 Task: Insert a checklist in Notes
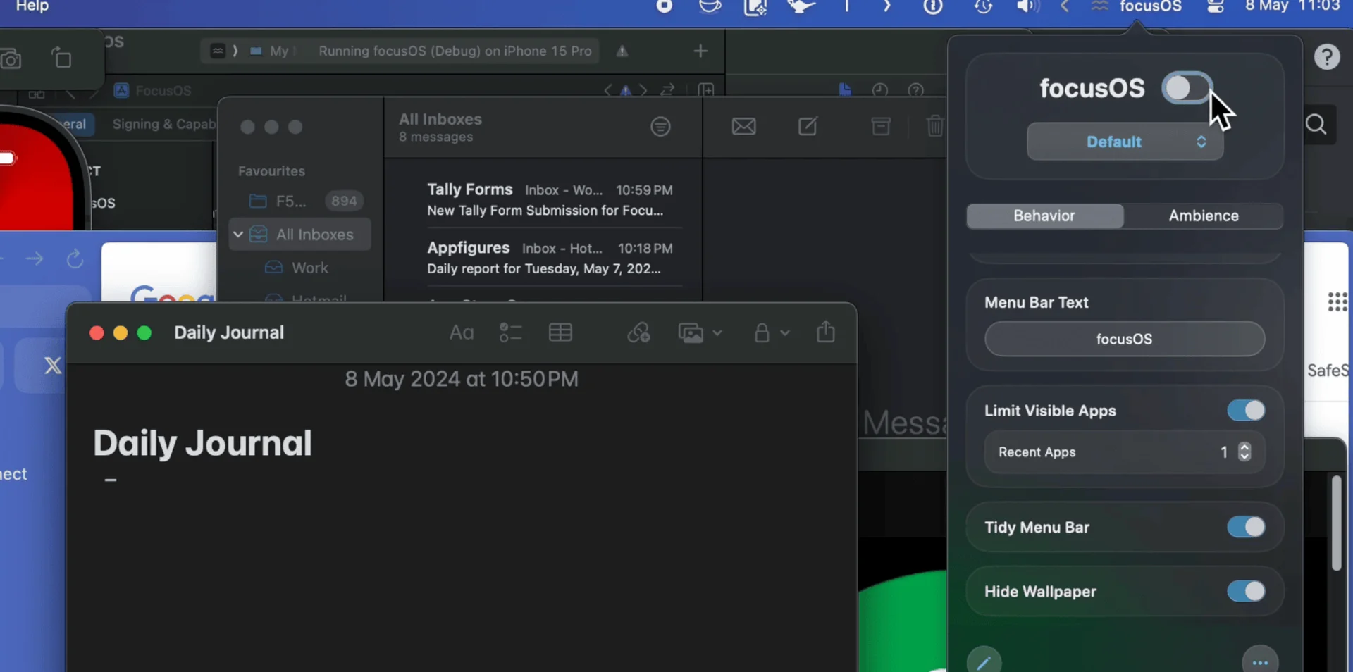(510, 332)
